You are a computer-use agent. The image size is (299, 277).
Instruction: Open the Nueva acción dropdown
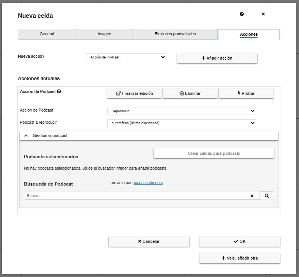(x=126, y=57)
